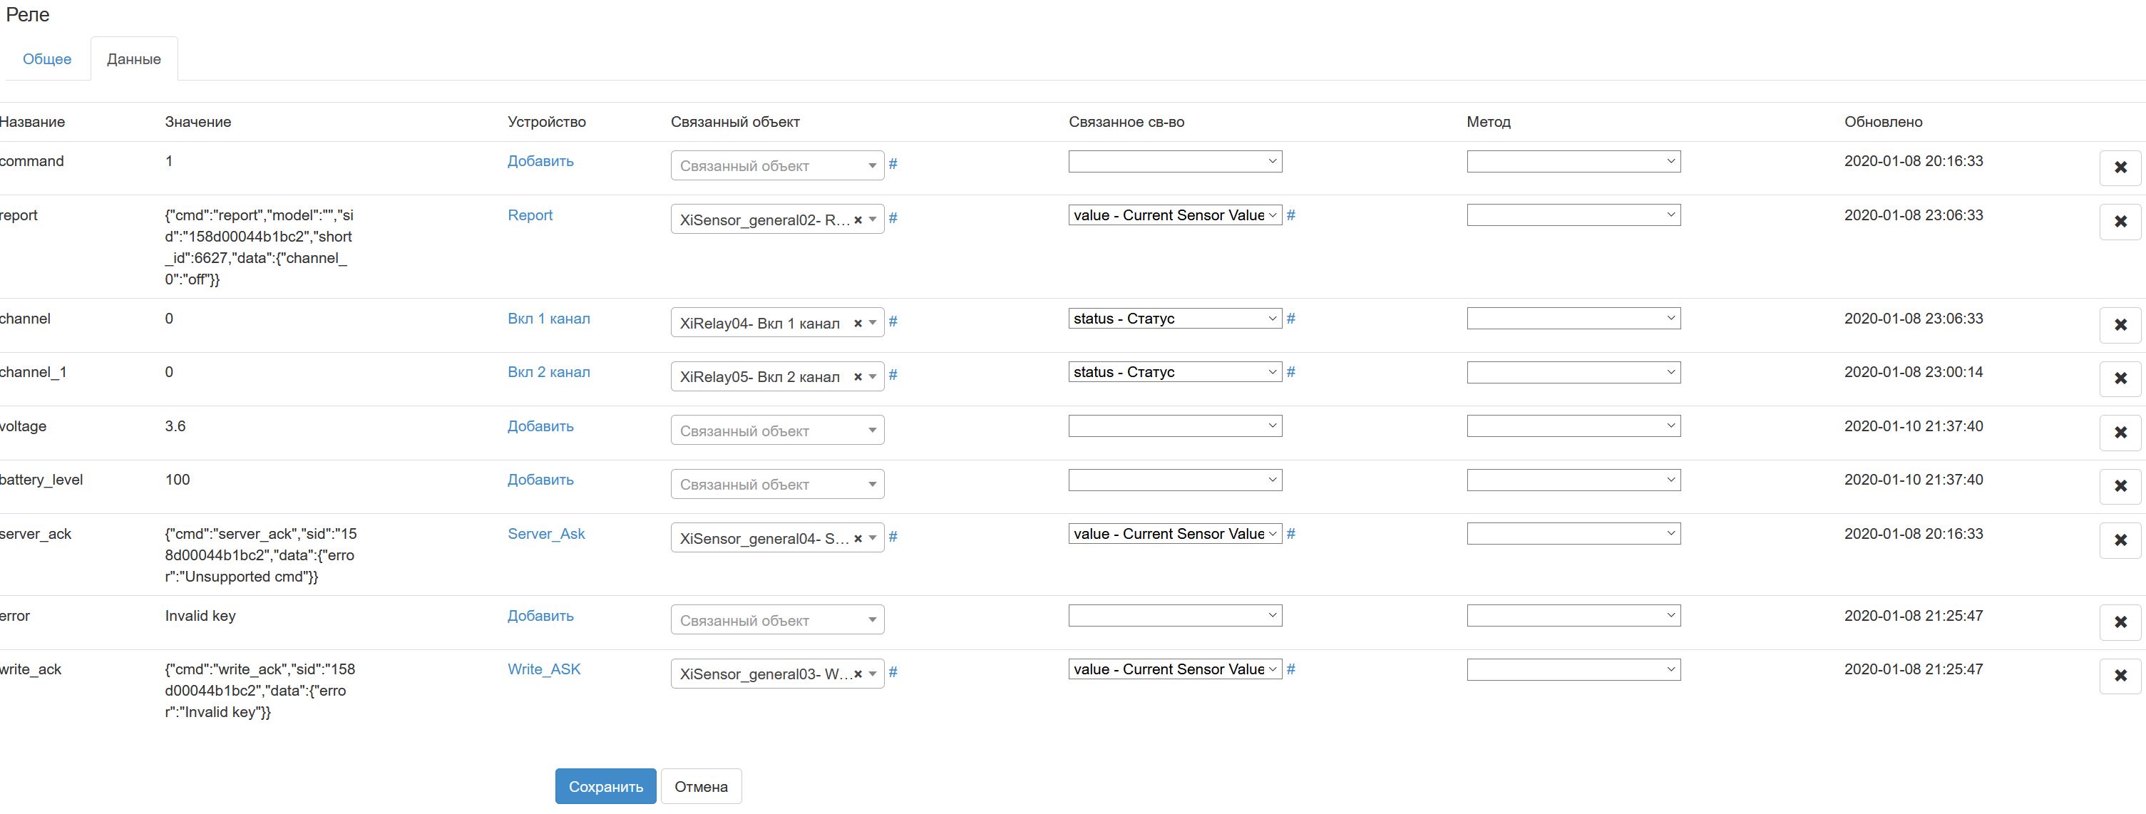Image resolution: width=2146 pixels, height=814 pixels.
Task: Remove the report row using X icon
Action: pos(2120,222)
